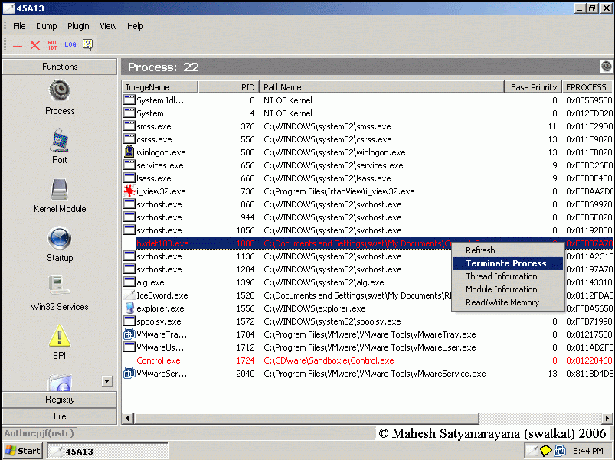
Task: Click the explorer.exe process icon
Action: click(x=129, y=308)
